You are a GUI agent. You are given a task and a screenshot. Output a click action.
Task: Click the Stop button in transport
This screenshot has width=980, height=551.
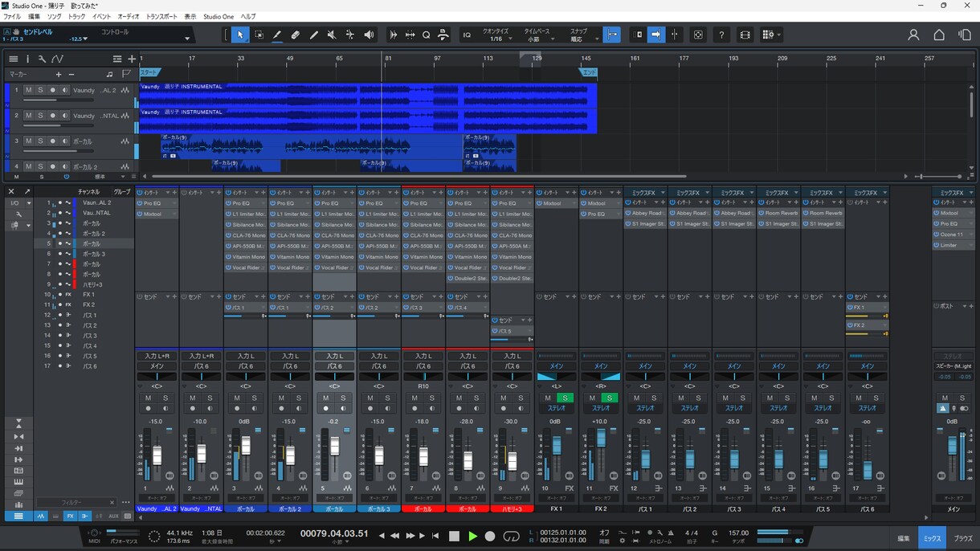[x=454, y=536]
